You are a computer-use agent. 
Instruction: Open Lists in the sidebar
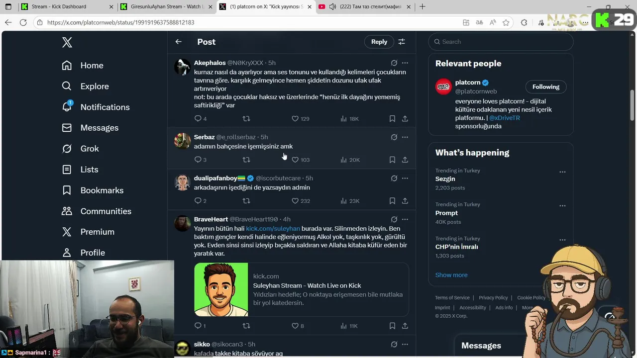pyautogui.click(x=80, y=170)
